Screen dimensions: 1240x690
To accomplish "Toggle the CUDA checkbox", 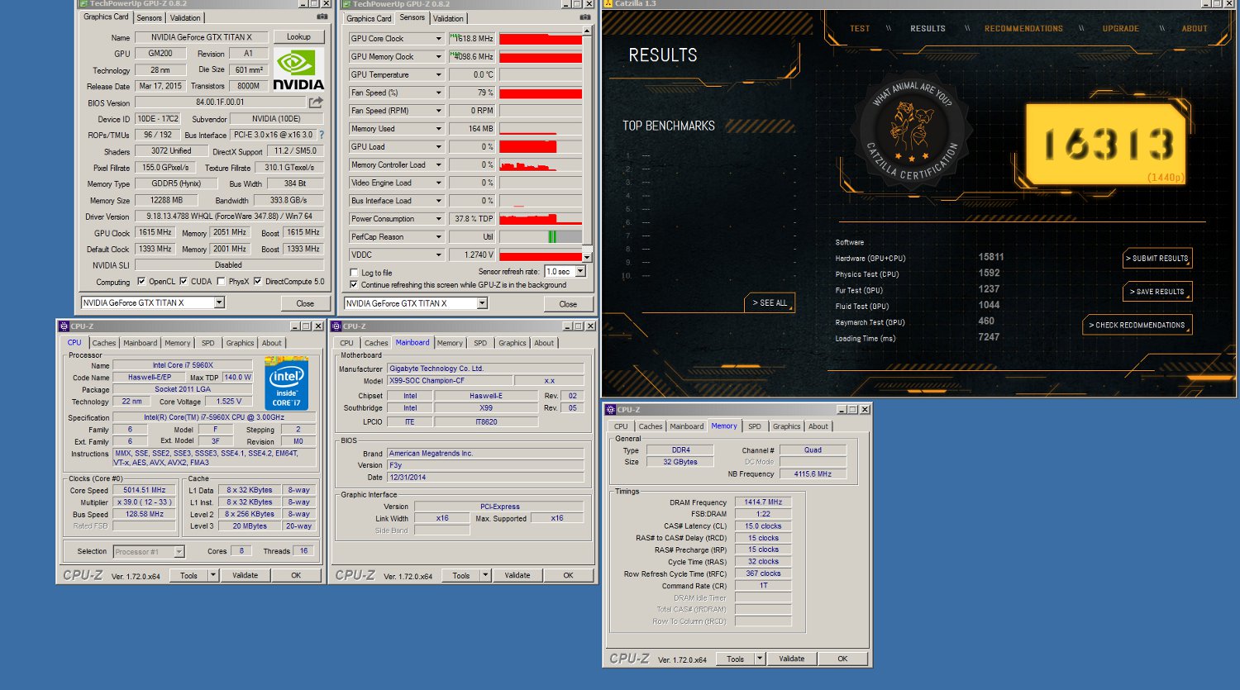I will tap(184, 282).
